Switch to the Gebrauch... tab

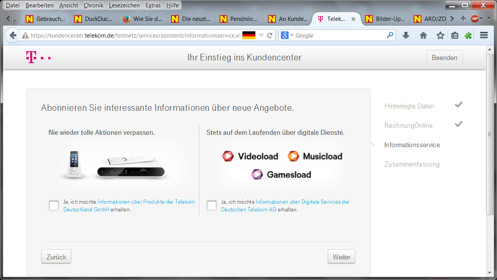coord(45,19)
